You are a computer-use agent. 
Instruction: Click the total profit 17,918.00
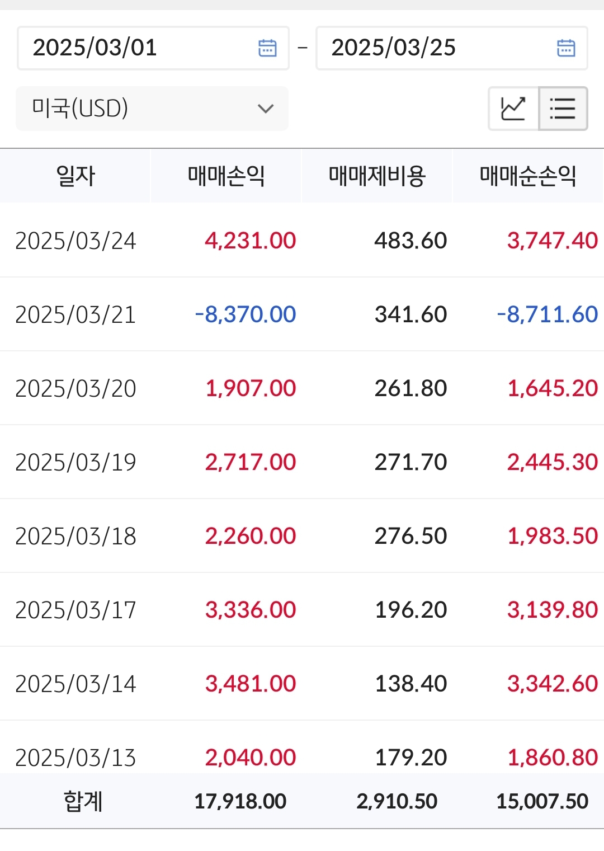240,802
